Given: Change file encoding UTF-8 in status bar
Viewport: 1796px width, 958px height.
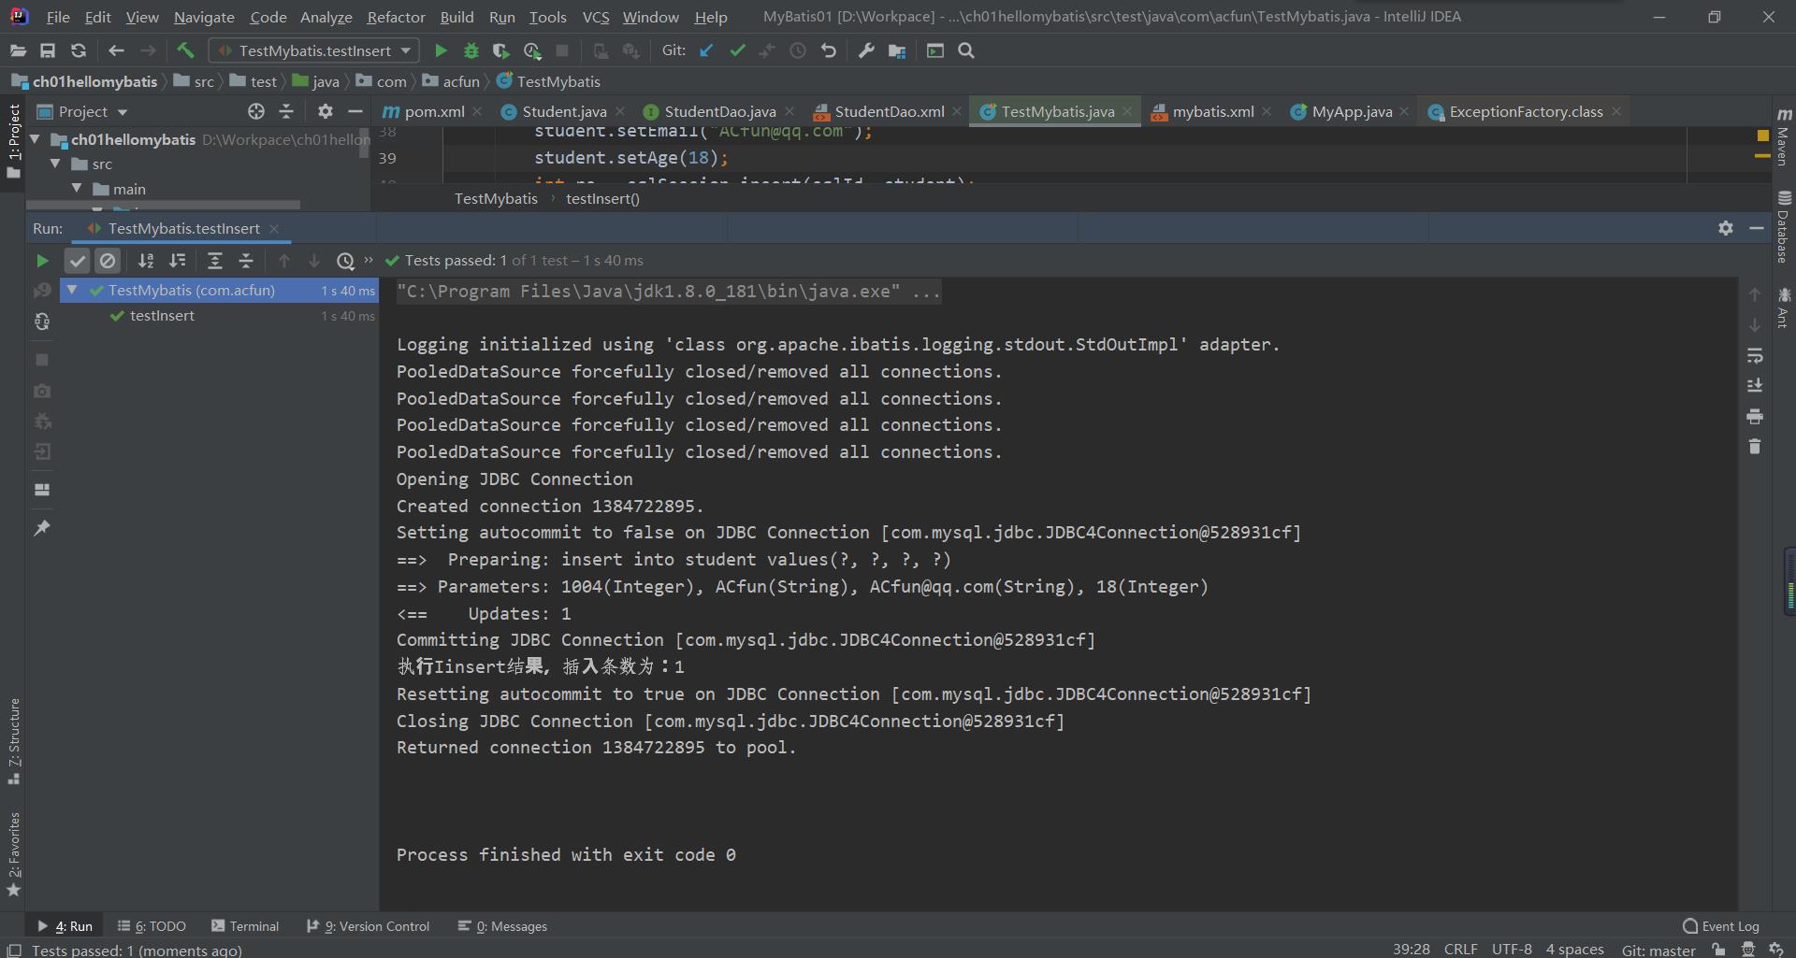Looking at the screenshot, I should click(x=1512, y=949).
